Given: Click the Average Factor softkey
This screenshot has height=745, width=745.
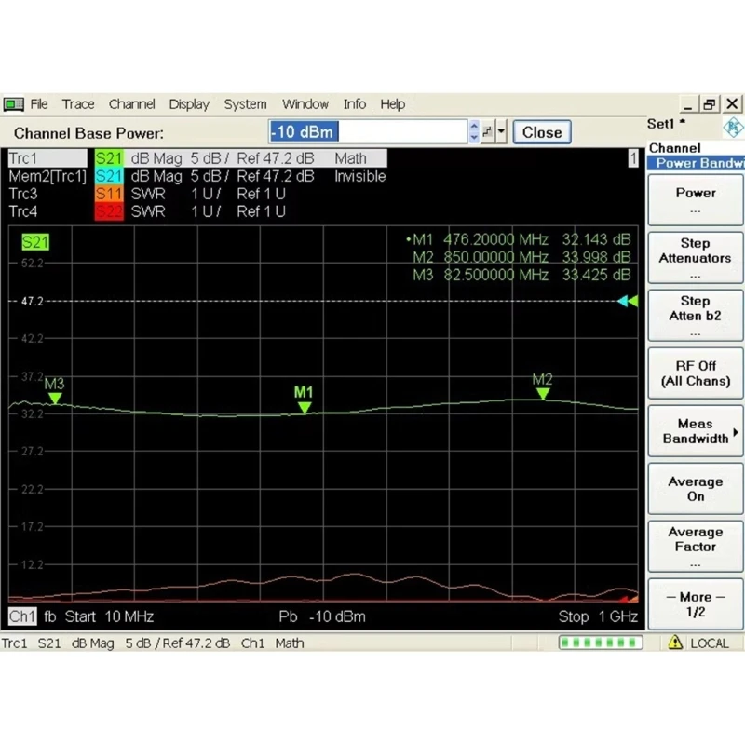Looking at the screenshot, I should point(695,547).
